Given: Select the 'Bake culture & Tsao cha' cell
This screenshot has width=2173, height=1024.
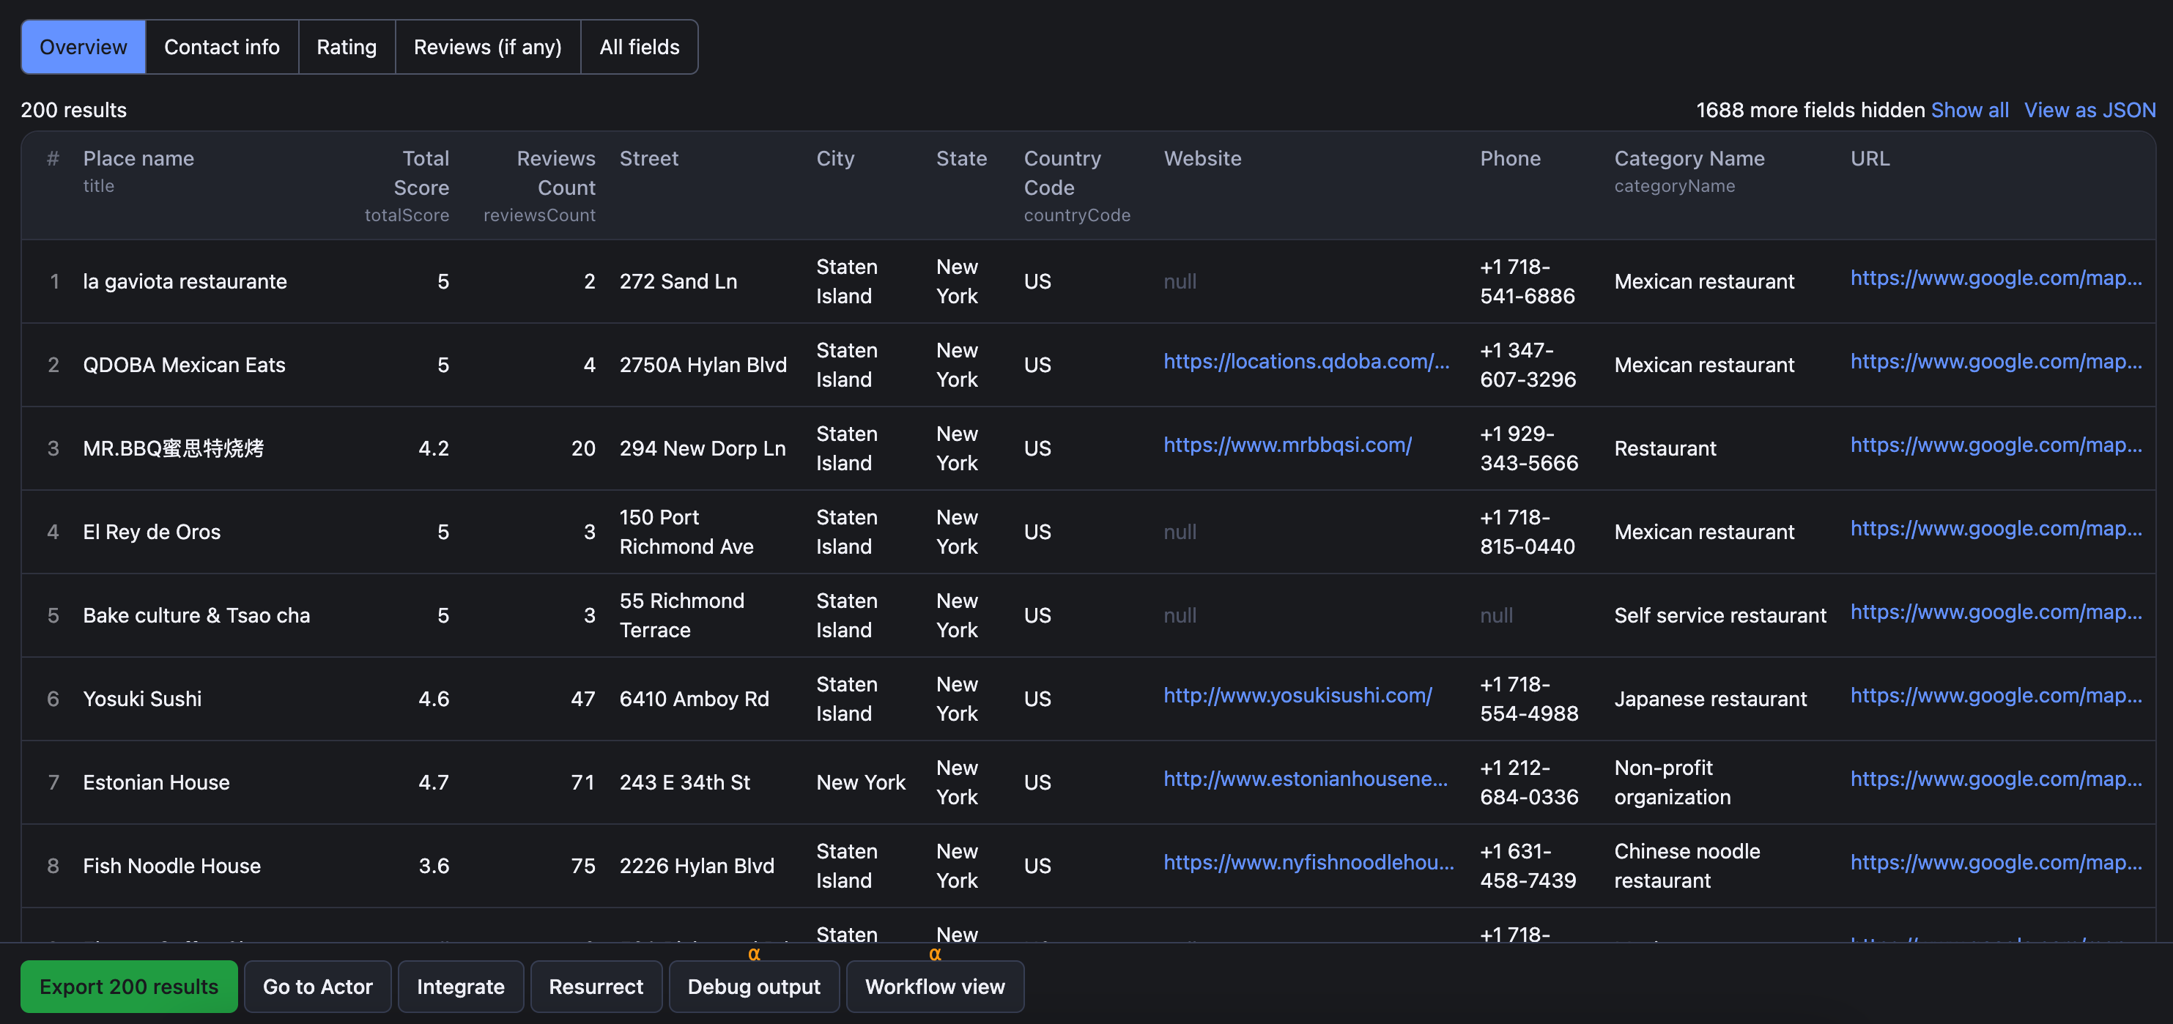Looking at the screenshot, I should (x=196, y=616).
